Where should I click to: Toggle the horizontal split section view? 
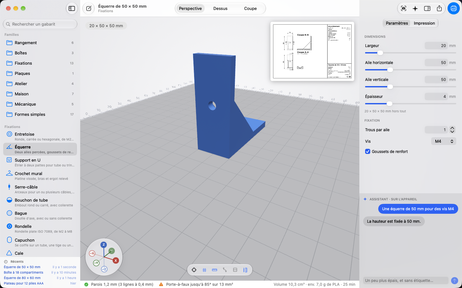click(x=235, y=270)
